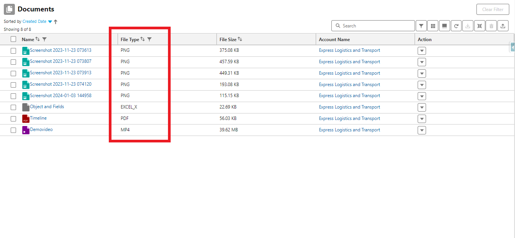Open action dropdown for Demovideo
The image size is (515, 238).
click(x=422, y=130)
